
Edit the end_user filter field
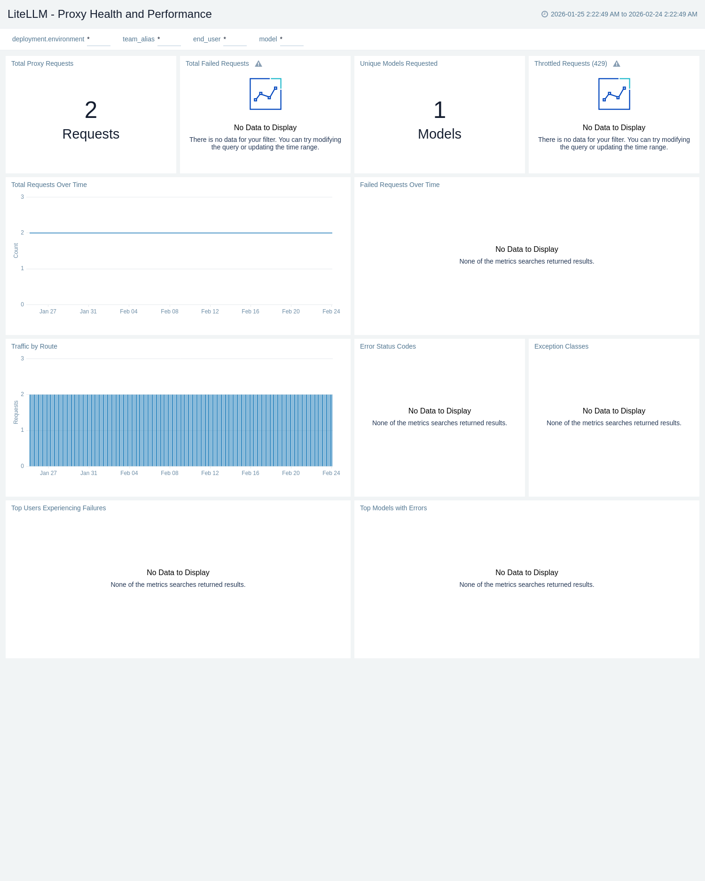click(235, 39)
